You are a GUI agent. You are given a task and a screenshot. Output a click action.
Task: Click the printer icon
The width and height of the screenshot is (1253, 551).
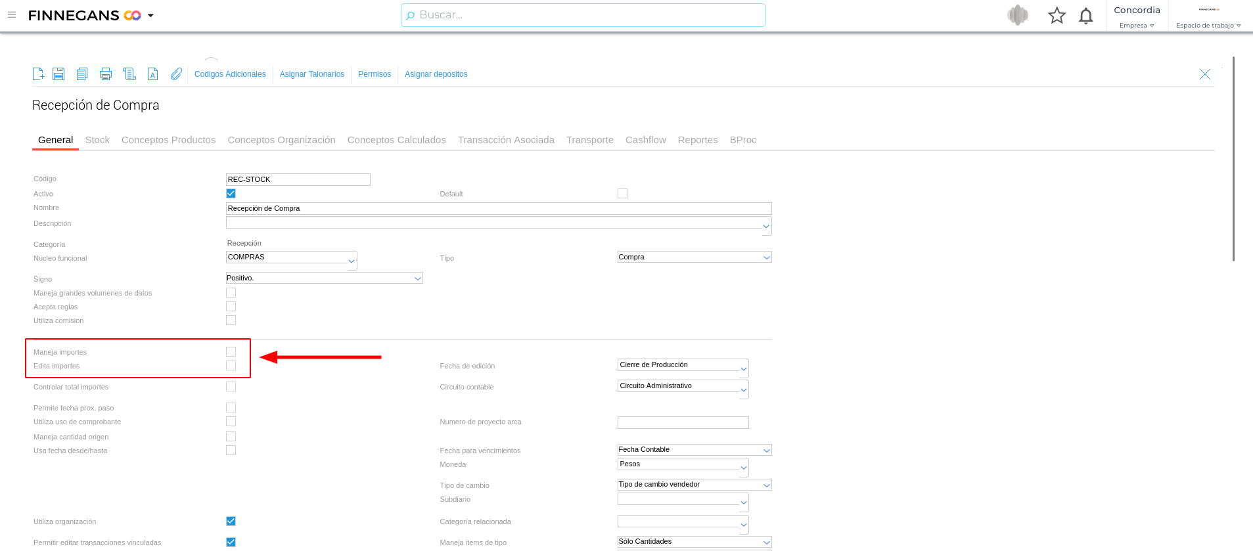click(x=106, y=74)
